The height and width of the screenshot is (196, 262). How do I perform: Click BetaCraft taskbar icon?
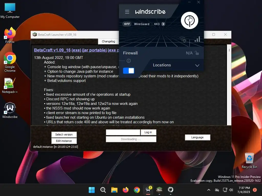[159, 190]
